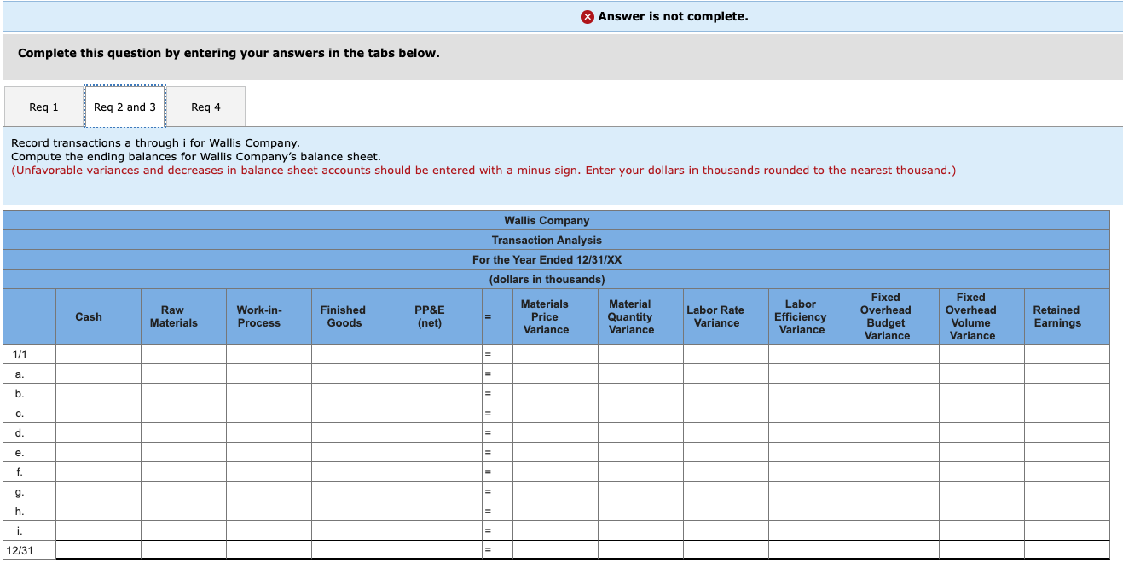Select the Materials Price Variance cell in row a.
1123x568 pixels.
[556, 374]
